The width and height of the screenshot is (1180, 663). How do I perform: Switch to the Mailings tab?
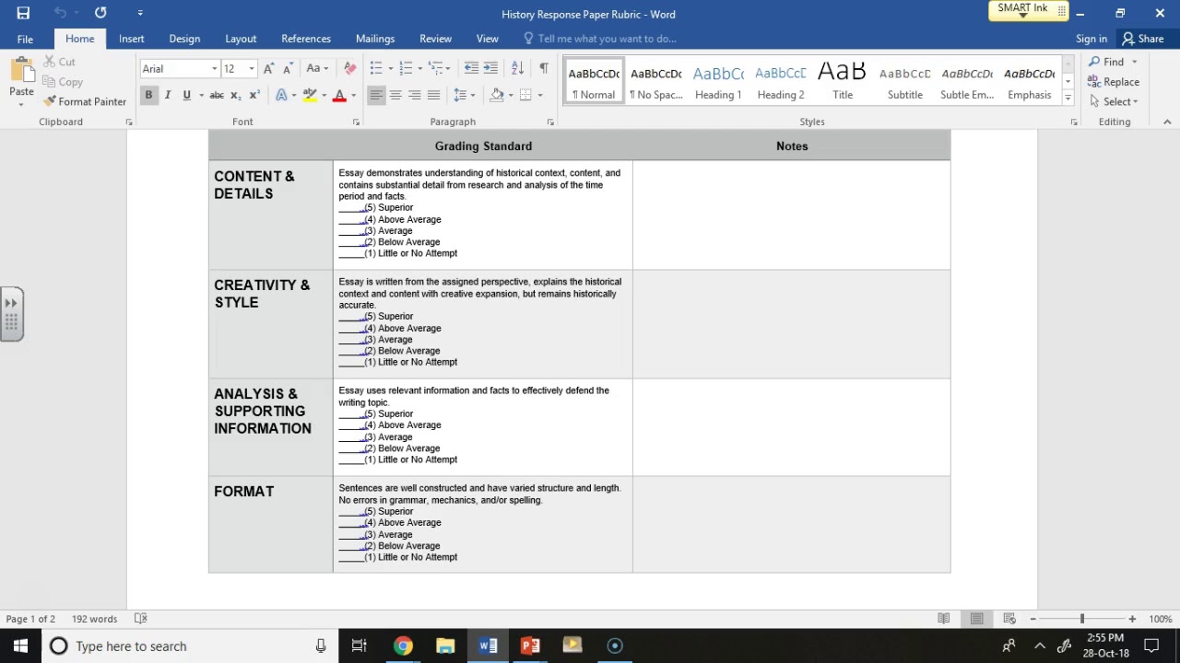coord(375,39)
